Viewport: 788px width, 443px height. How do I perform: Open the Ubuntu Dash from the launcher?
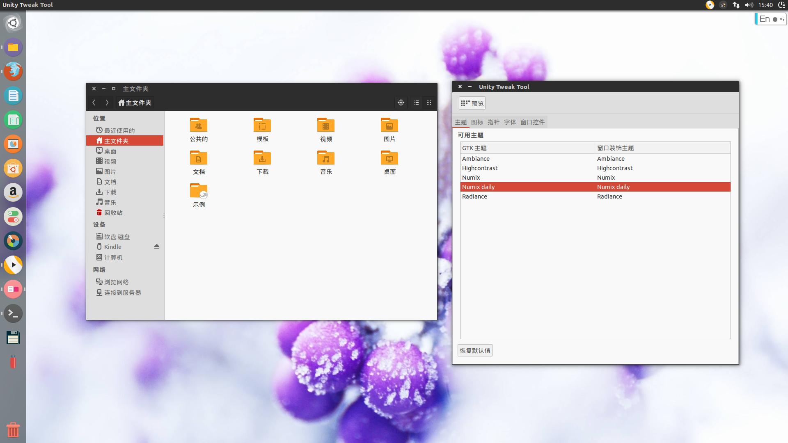[13, 23]
